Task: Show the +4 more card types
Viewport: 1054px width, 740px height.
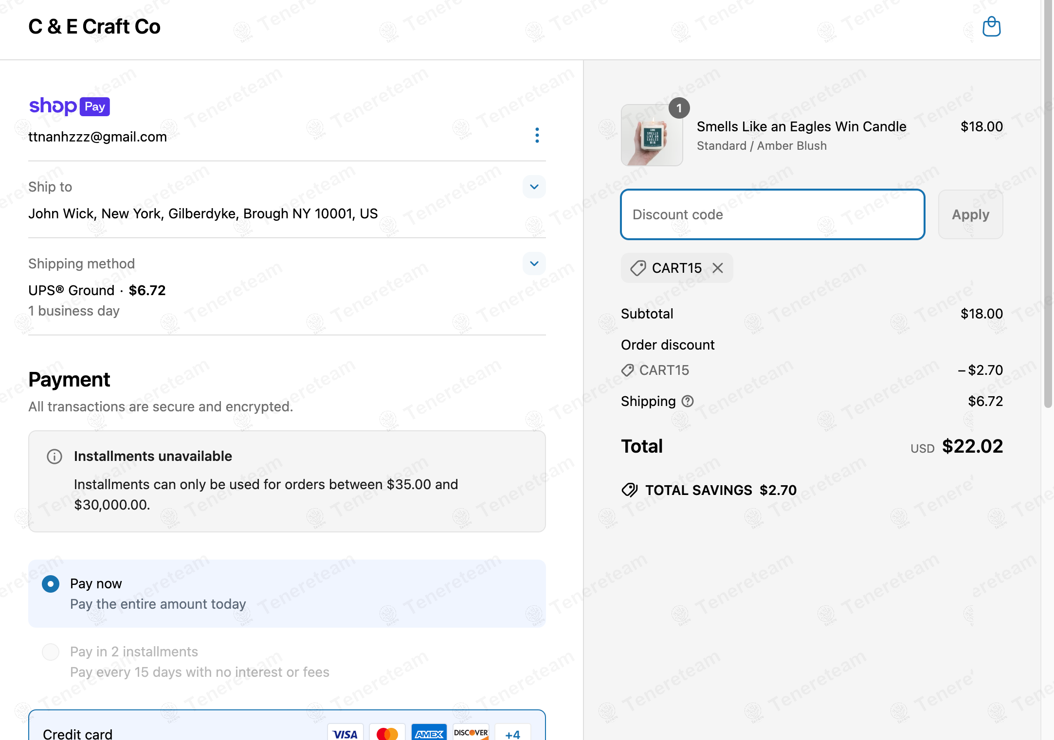Action: [x=512, y=734]
